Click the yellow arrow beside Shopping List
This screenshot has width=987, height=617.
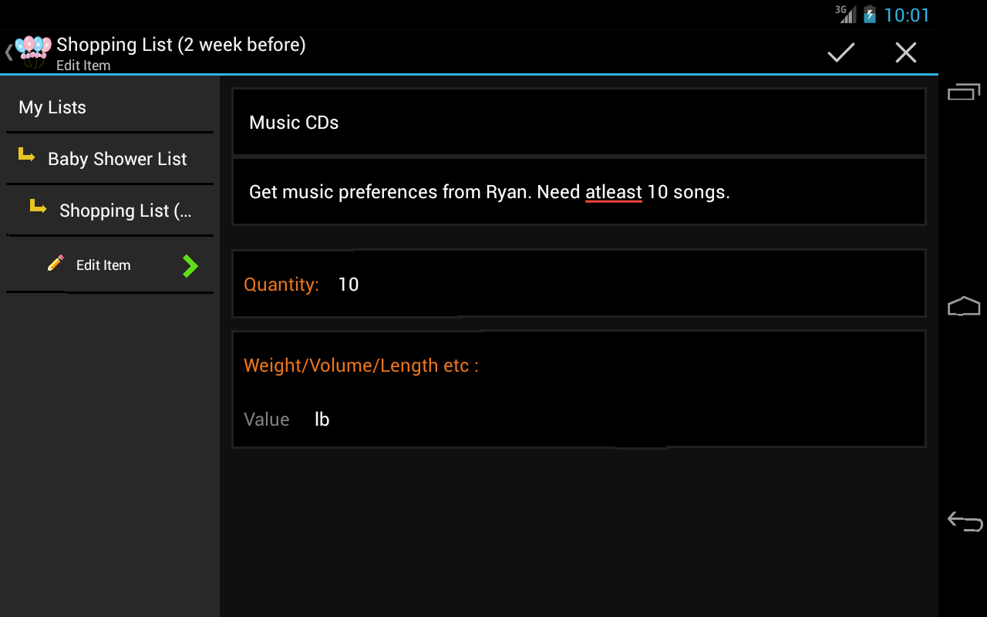pyautogui.click(x=38, y=207)
